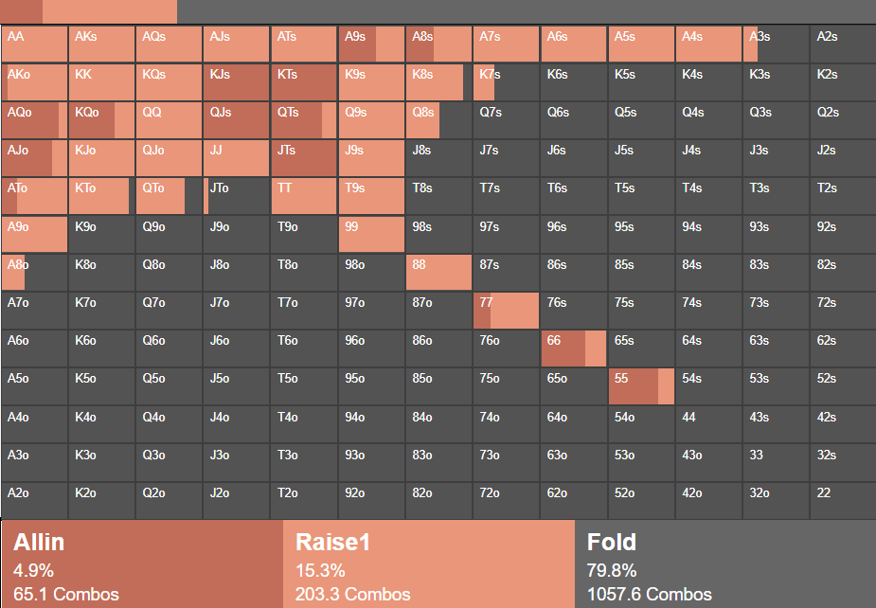The width and height of the screenshot is (876, 608).
Task: Click the Allin action summary box
Action: pyautogui.click(x=142, y=563)
